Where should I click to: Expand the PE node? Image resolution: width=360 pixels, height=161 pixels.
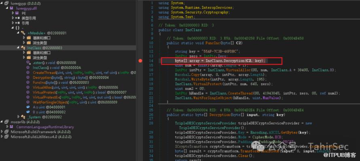tap(13, 13)
